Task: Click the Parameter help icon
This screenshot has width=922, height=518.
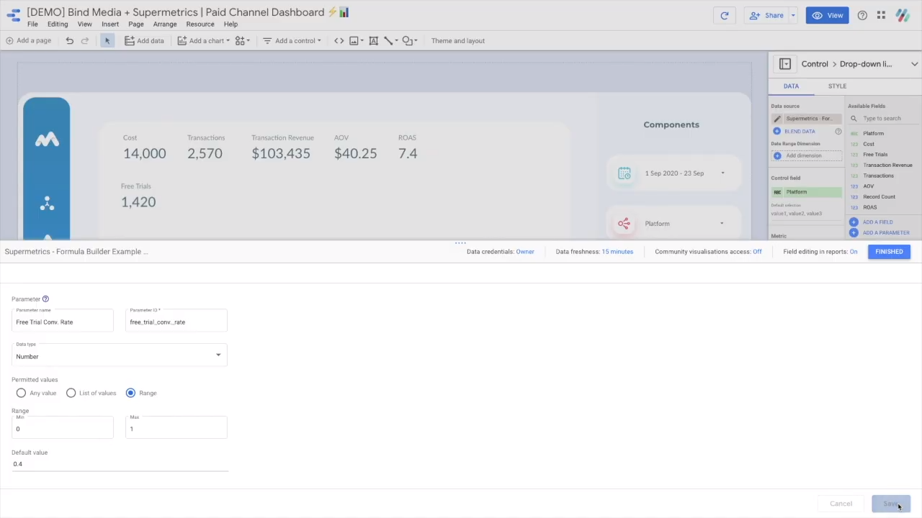Action: pyautogui.click(x=45, y=299)
